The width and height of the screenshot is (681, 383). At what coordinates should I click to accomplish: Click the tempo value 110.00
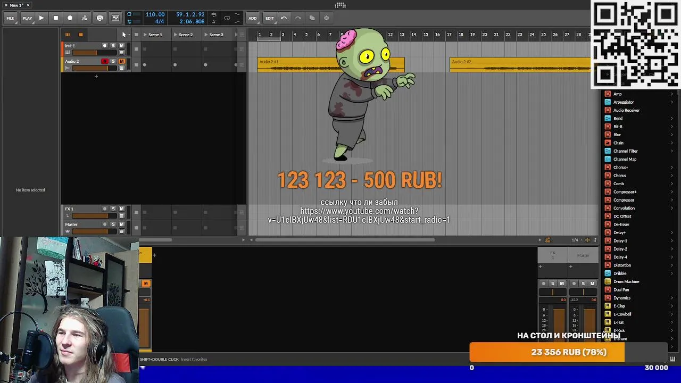click(155, 14)
